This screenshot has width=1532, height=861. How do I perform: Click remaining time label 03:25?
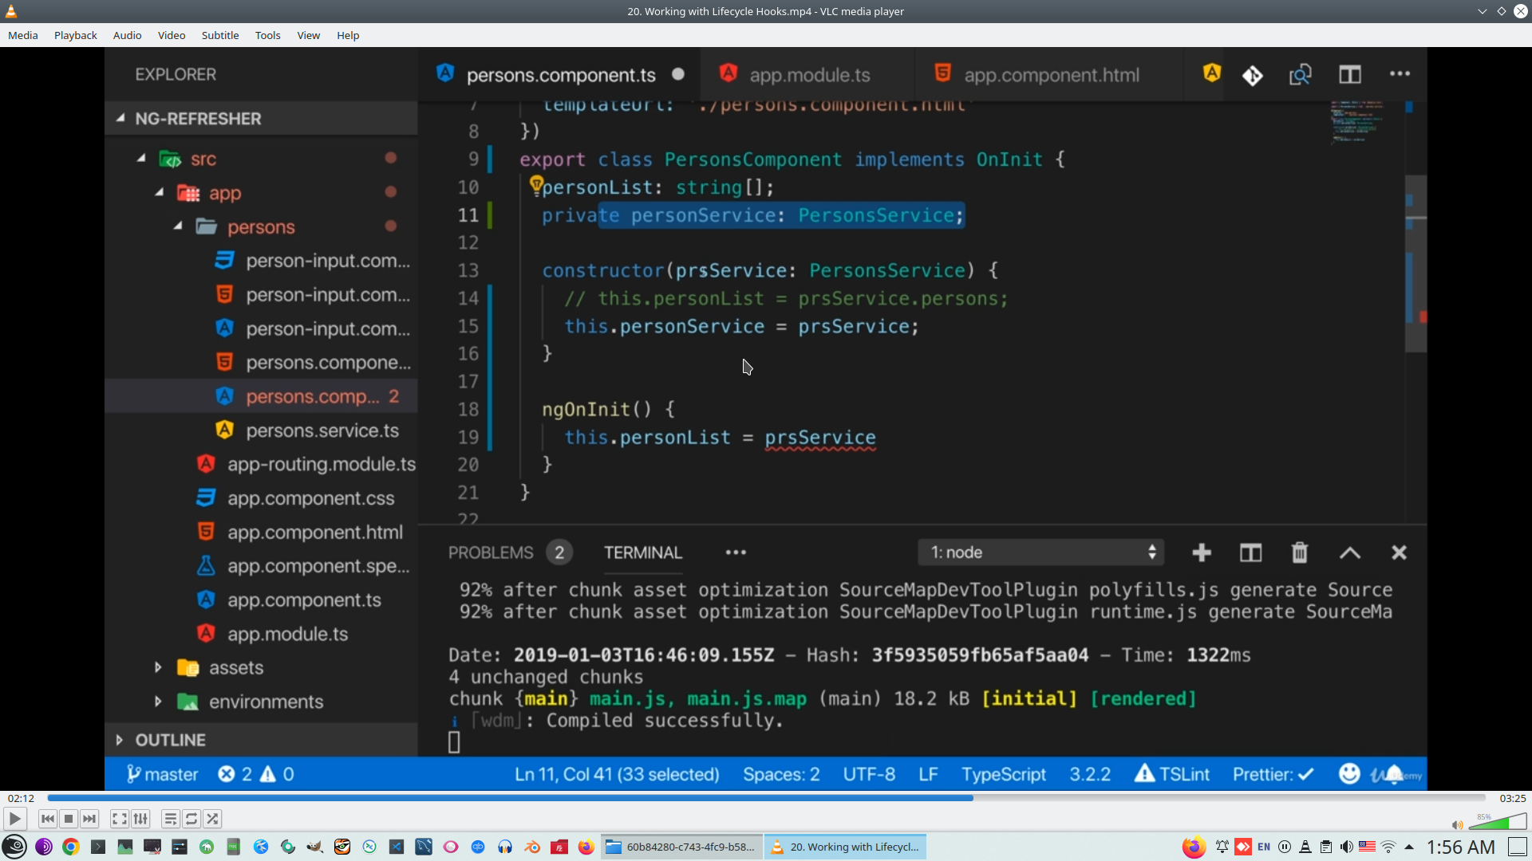(1512, 798)
